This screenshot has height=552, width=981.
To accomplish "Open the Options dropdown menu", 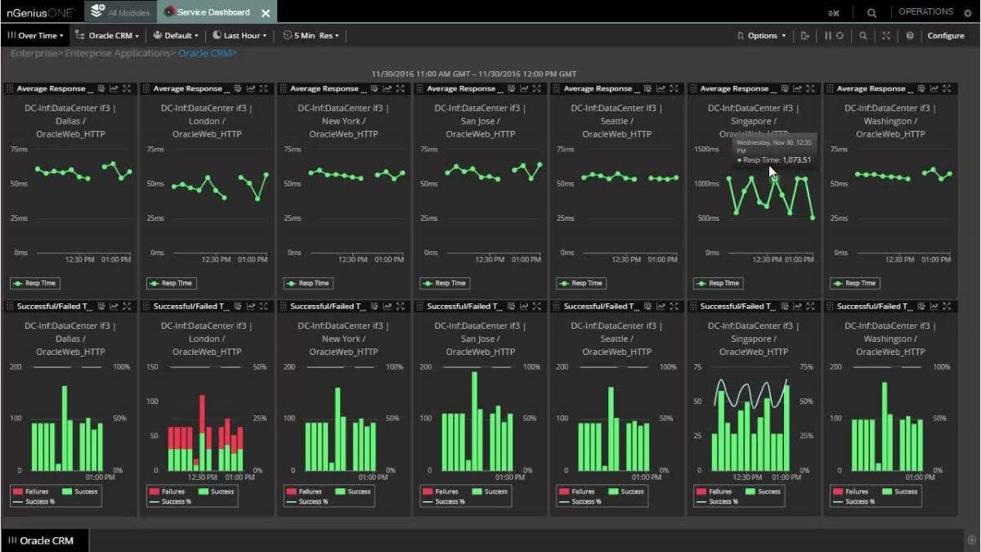I will (x=764, y=36).
